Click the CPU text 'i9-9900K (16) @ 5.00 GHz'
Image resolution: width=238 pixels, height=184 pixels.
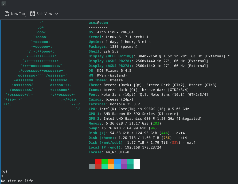coord(163,109)
